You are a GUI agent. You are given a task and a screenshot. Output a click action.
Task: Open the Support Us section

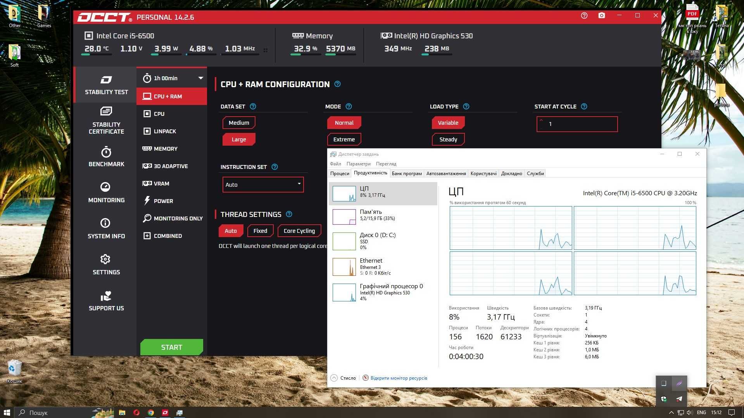click(106, 301)
